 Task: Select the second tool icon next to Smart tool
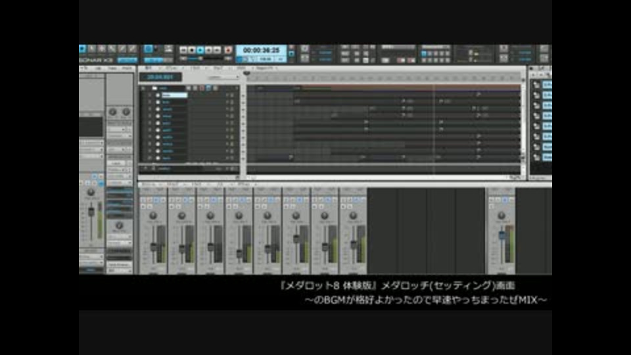tap(92, 49)
